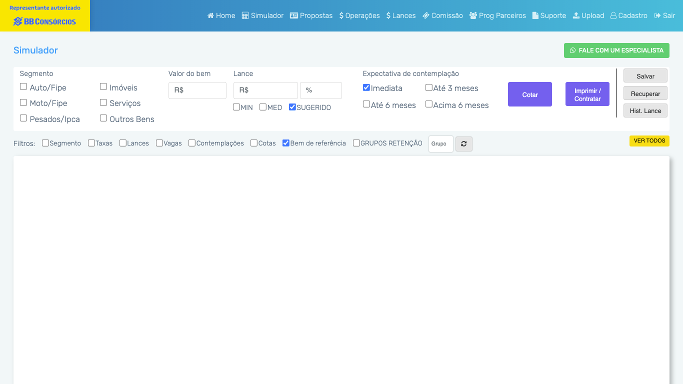Enable the Auto/Fipe segment checkbox

[23, 87]
